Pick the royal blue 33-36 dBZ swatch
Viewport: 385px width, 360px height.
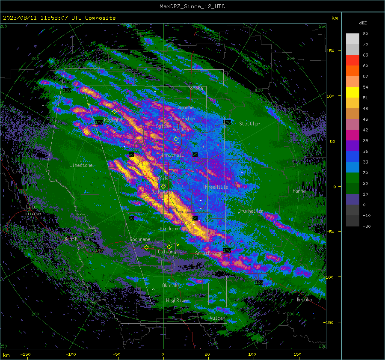tap(352, 157)
